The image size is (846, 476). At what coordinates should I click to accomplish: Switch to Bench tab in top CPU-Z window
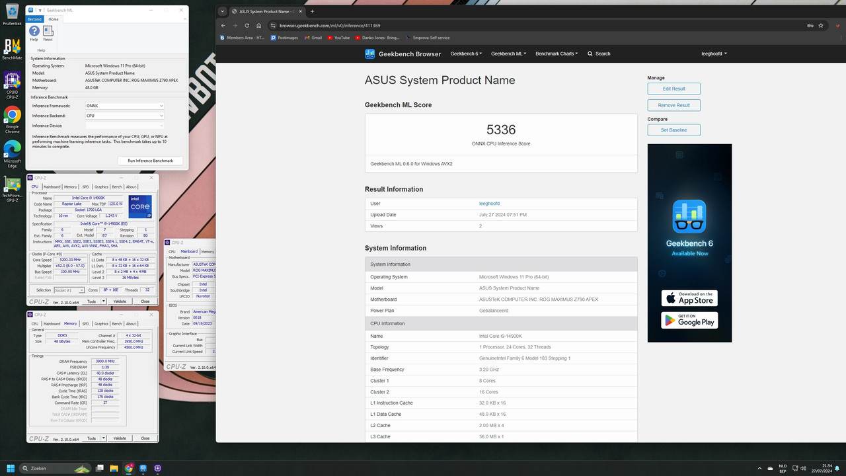click(x=117, y=187)
